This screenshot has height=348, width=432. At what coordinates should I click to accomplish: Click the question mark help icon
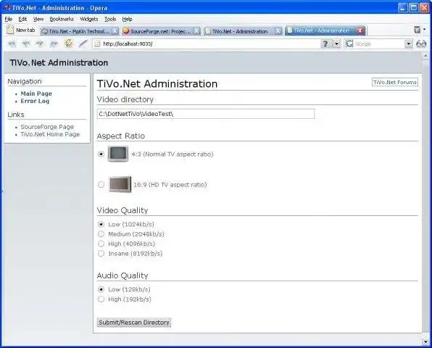tap(325, 43)
